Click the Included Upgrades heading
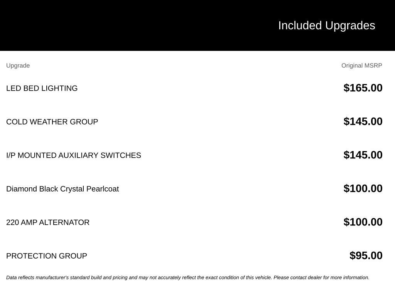This screenshot has width=395, height=296. (326, 26)
